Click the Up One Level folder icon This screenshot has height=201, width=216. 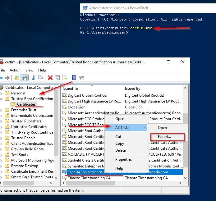coord(16,78)
